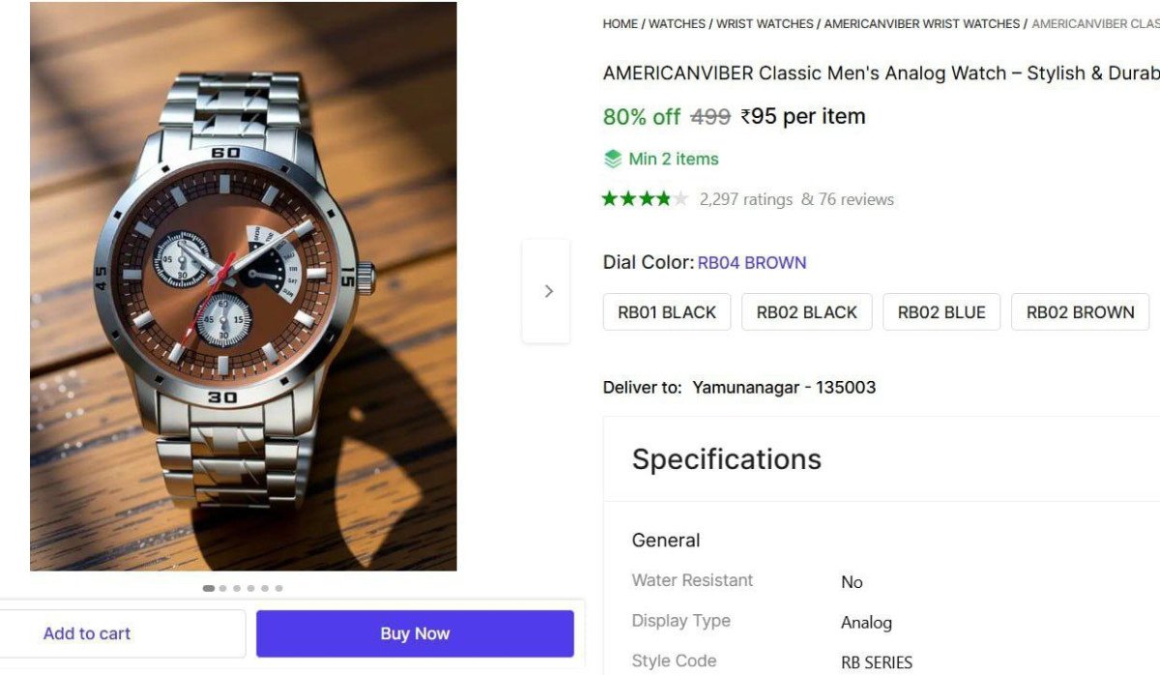
Task: Open the 2,297 ratings link
Action: click(x=745, y=199)
